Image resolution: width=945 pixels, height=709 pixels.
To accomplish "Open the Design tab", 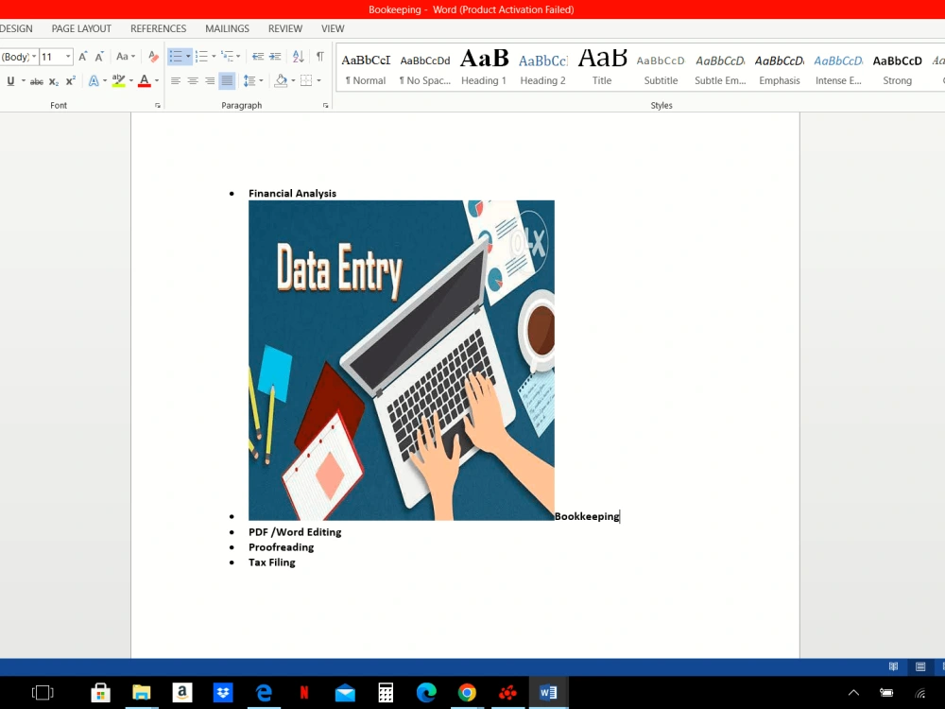I will [16, 28].
